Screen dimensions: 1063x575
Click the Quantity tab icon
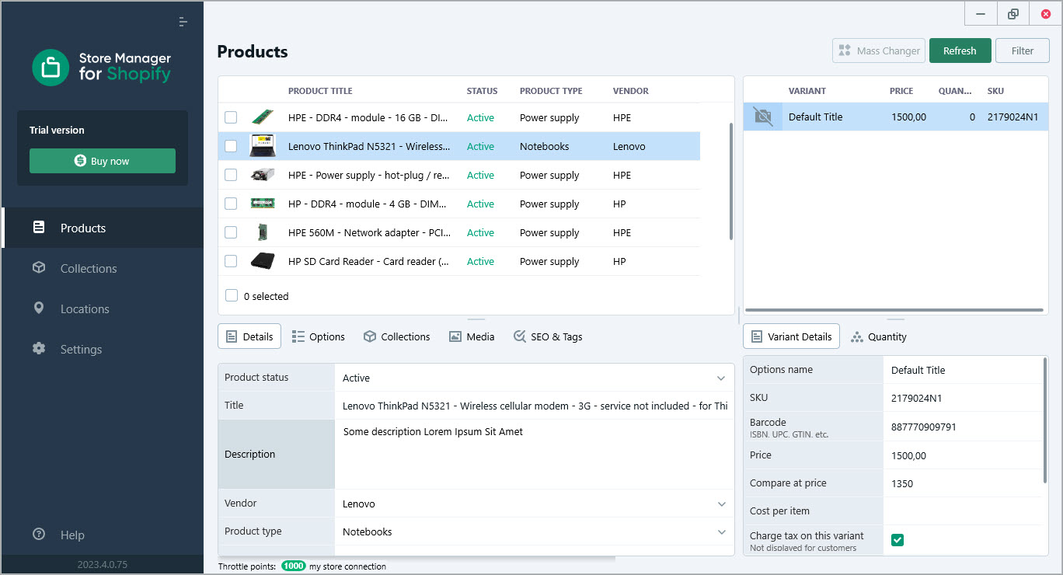click(857, 336)
